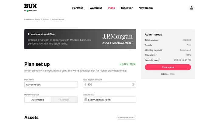The width and height of the screenshot is (219, 123).
Task: Click the Allocation info icon
Action: (156, 55)
